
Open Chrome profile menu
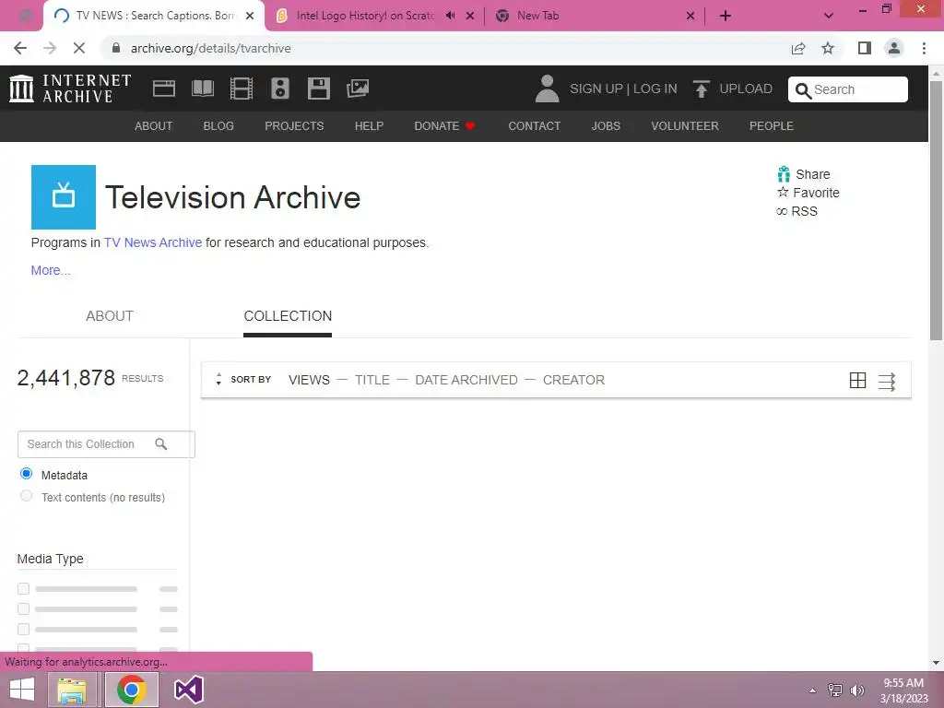[894, 48]
